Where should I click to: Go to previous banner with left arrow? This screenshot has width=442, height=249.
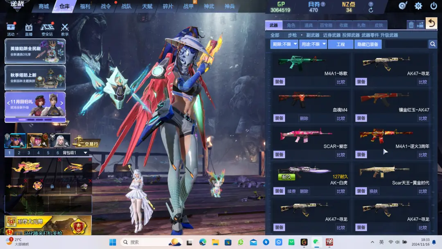coord(8,103)
